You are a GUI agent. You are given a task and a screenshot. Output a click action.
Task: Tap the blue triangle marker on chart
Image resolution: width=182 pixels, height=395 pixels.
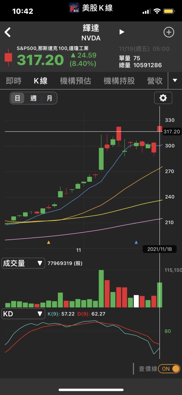coord(136,242)
